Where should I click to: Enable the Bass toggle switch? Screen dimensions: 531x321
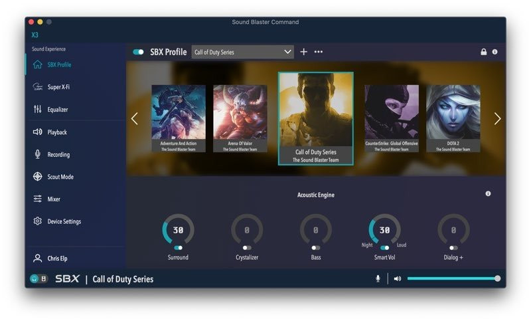(x=316, y=247)
